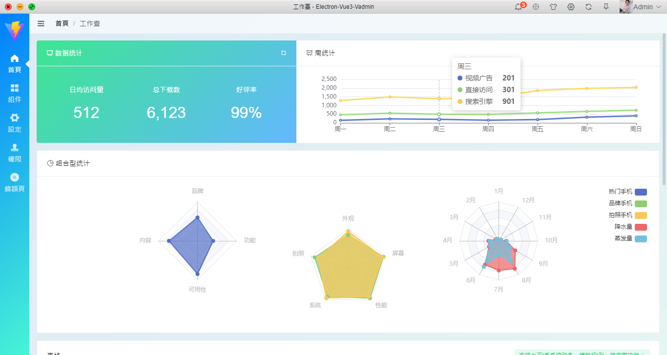Collapse the sidebar with the hamburger icon

point(41,23)
